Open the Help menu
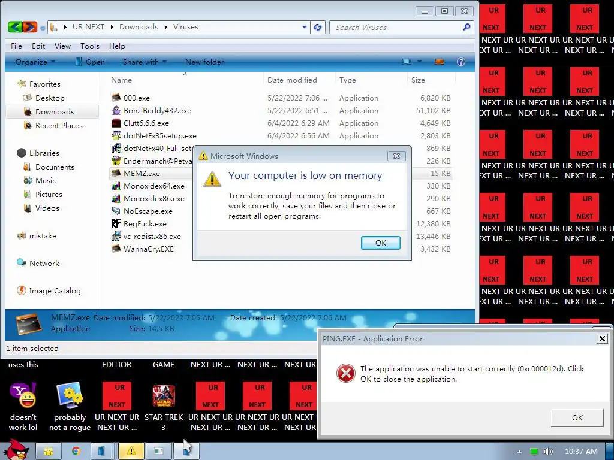Image resolution: width=614 pixels, height=460 pixels. [117, 46]
